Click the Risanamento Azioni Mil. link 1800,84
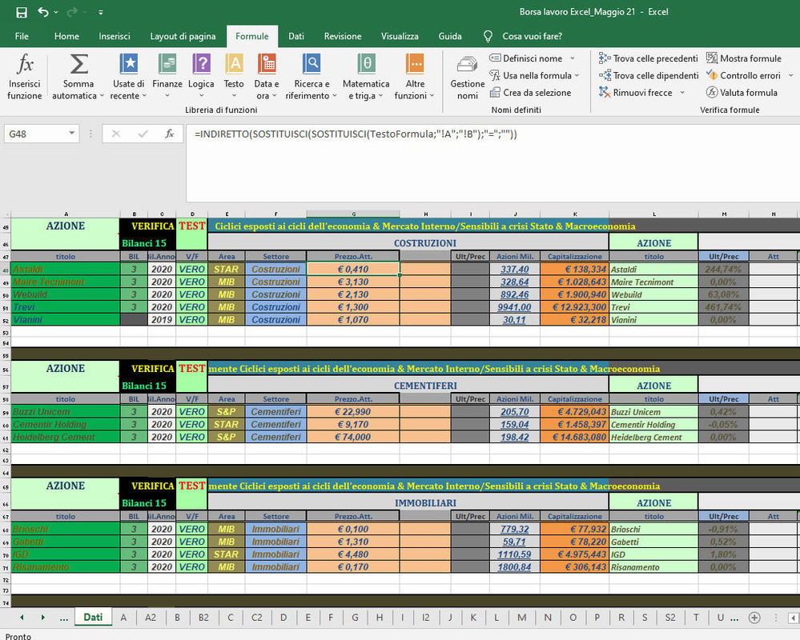The width and height of the screenshot is (800, 640). coord(514,567)
